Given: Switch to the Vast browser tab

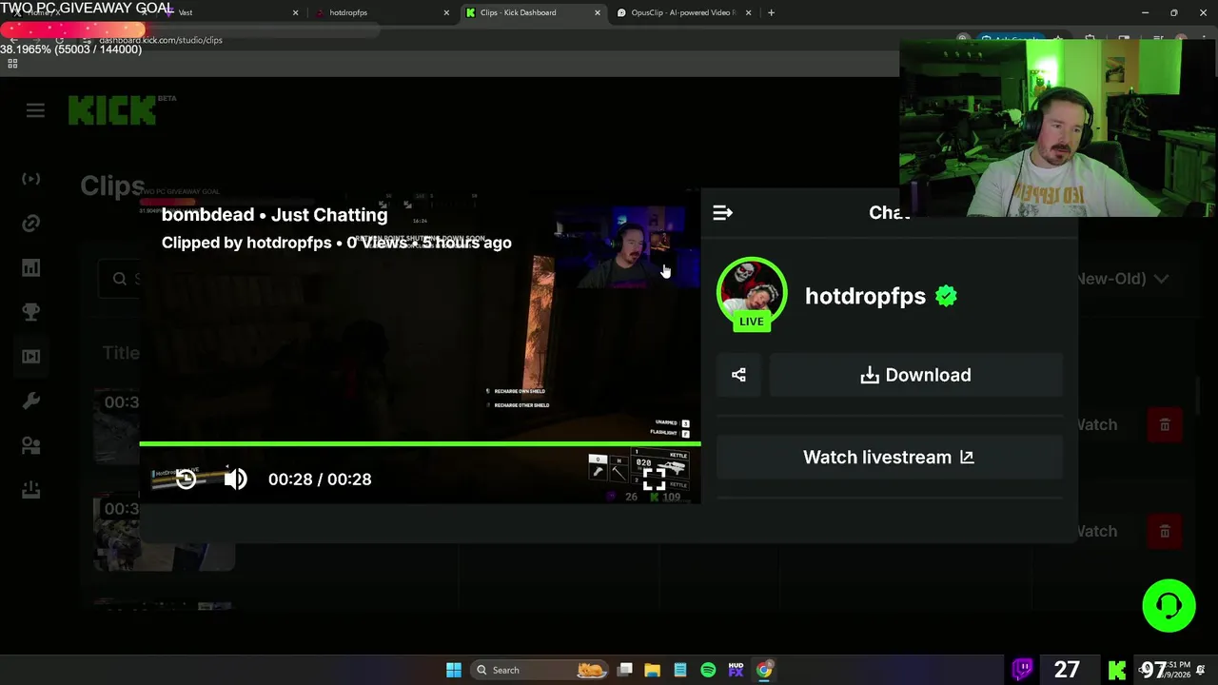Looking at the screenshot, I should point(229,12).
